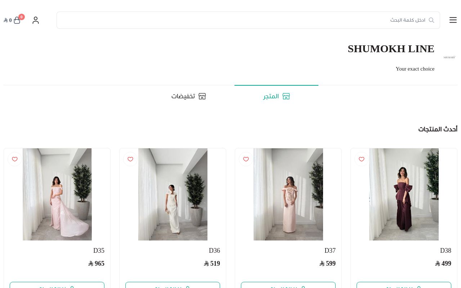Viewport: 461px width, 288px height.
Task: Open the user account icon
Action: (36, 20)
